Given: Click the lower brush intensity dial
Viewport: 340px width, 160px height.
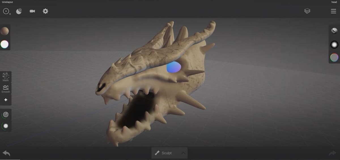Looking at the screenshot, I should point(5,126).
